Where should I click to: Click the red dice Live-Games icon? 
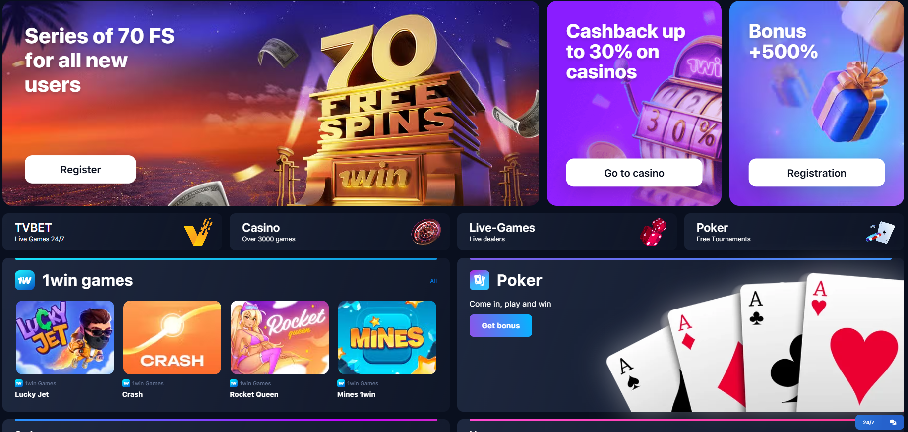pyautogui.click(x=653, y=232)
